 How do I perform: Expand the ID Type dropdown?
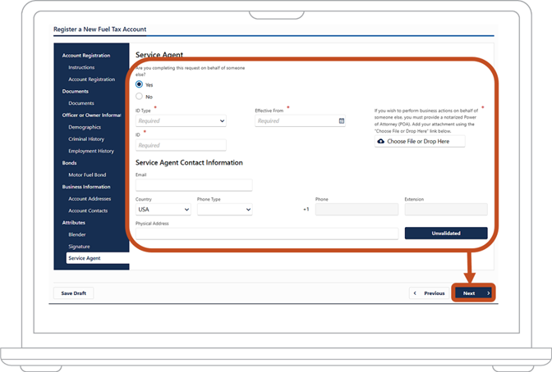click(181, 120)
